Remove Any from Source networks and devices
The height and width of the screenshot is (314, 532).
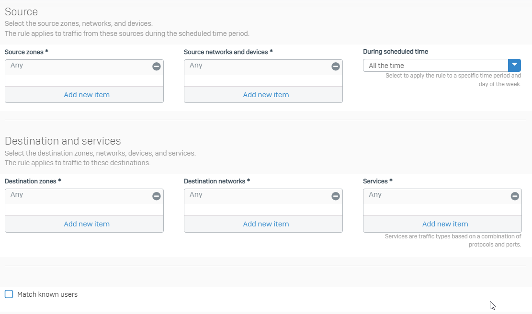[x=336, y=67]
